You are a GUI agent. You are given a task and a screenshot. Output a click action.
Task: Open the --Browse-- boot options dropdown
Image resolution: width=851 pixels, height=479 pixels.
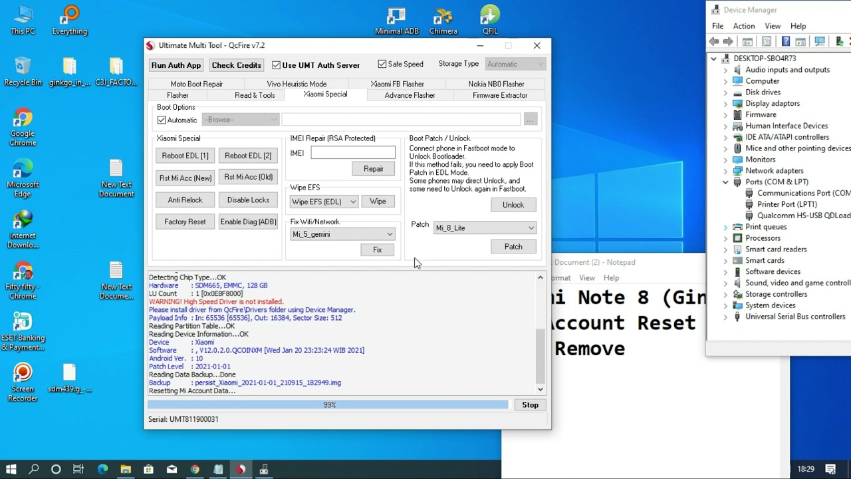(240, 120)
